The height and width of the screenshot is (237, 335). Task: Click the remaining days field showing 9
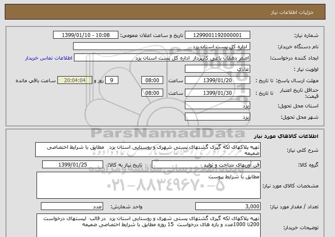click(111, 80)
